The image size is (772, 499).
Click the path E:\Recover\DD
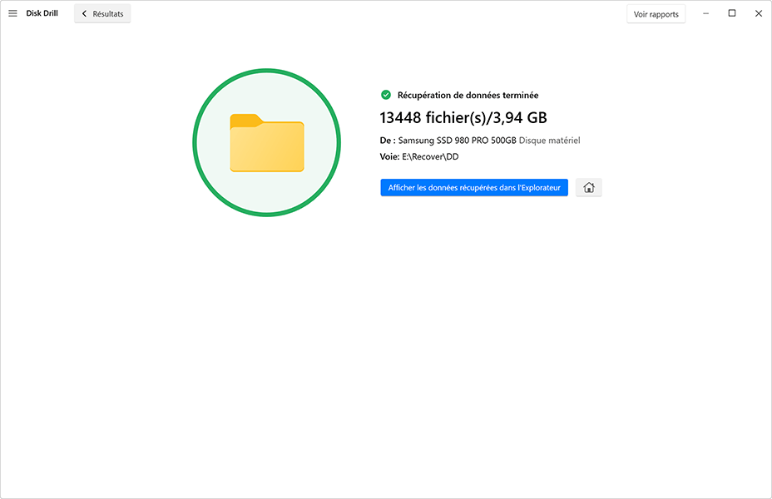(430, 156)
